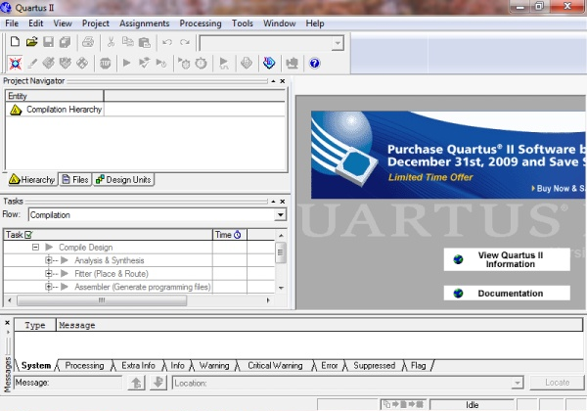Click the play icon with checkmark

coord(144,63)
